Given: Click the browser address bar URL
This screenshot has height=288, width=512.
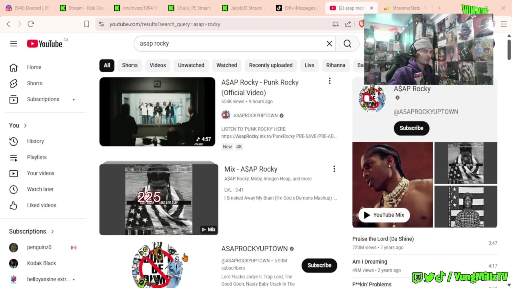Looking at the screenshot, I should point(165,24).
